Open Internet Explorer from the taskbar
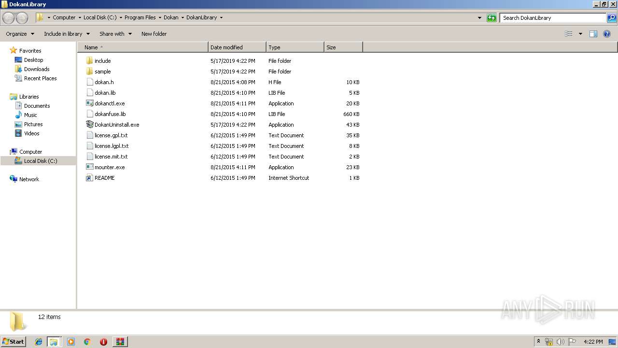The width and height of the screenshot is (618, 348). [39, 342]
